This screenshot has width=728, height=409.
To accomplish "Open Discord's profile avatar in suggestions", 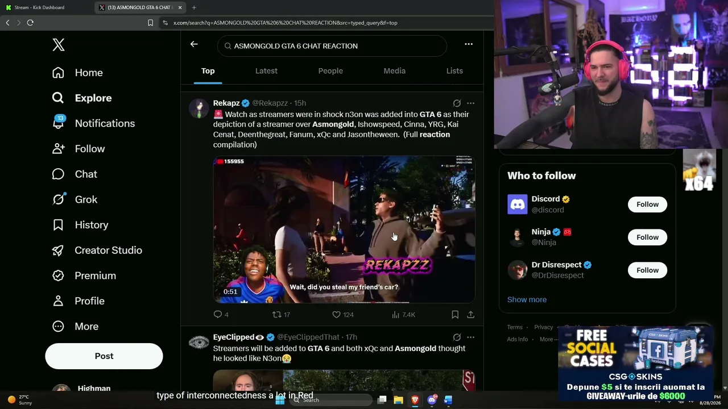I will (x=518, y=204).
